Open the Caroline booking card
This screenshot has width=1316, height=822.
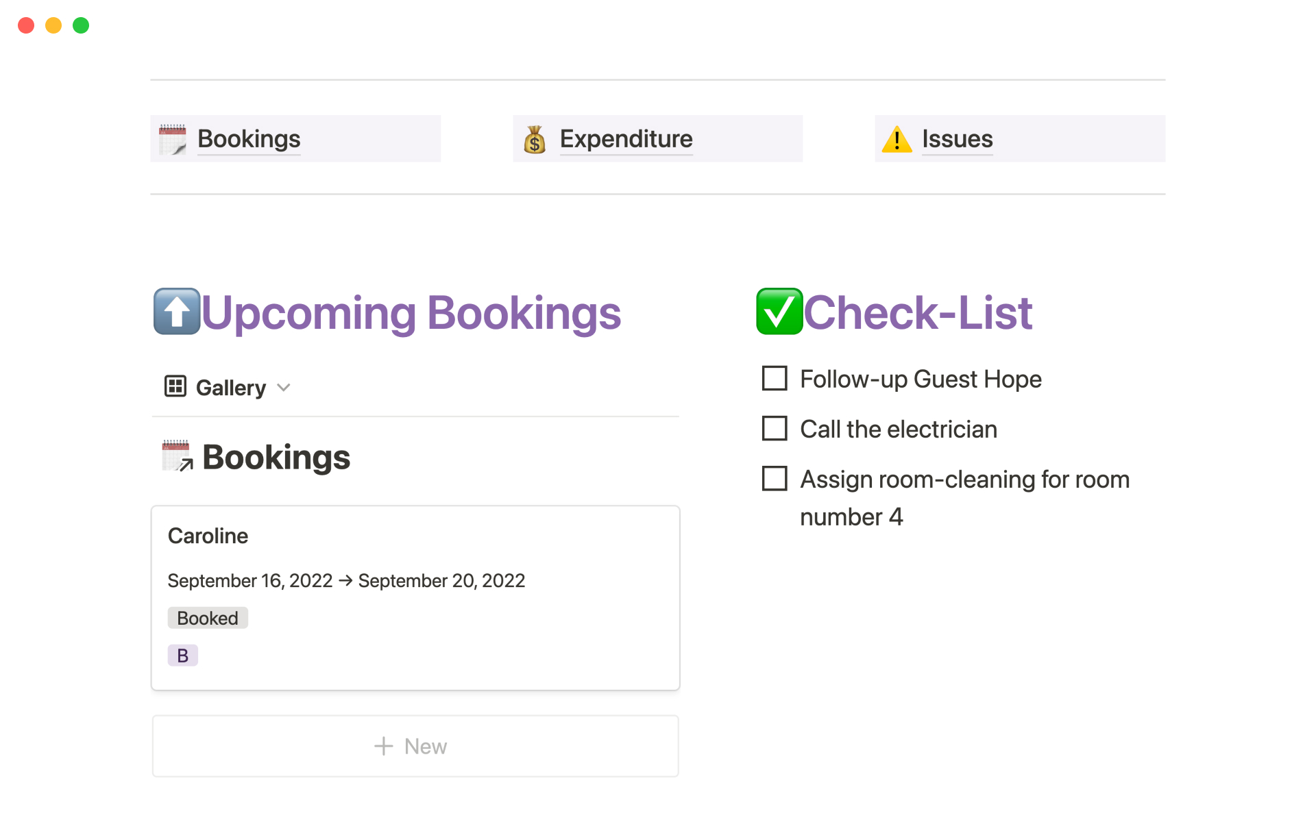click(208, 536)
